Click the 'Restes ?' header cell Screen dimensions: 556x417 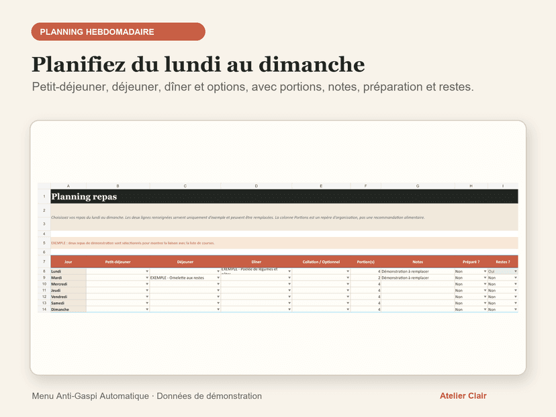click(x=503, y=262)
